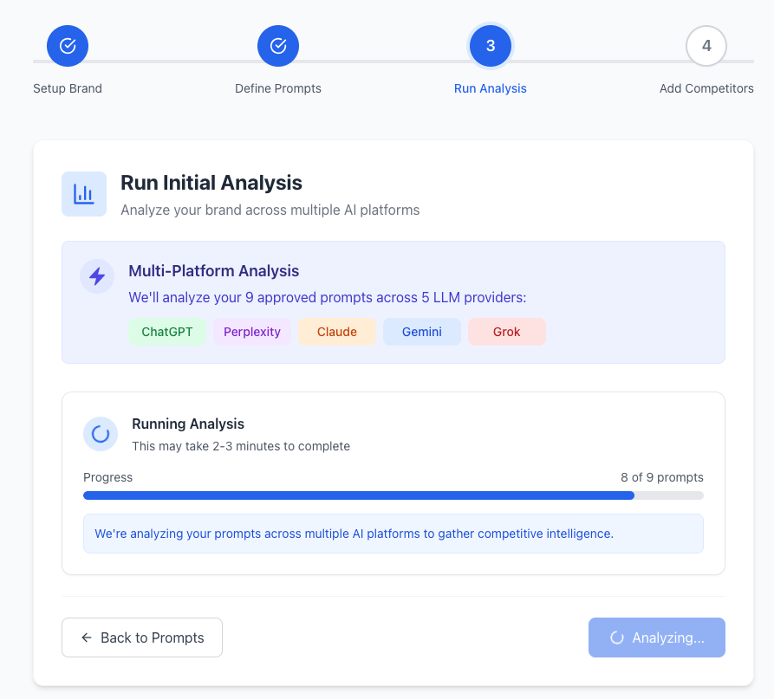Screen dimensions: 774x699
Task: Click the spinner icon inside the Analyzing button
Action: [x=616, y=638]
